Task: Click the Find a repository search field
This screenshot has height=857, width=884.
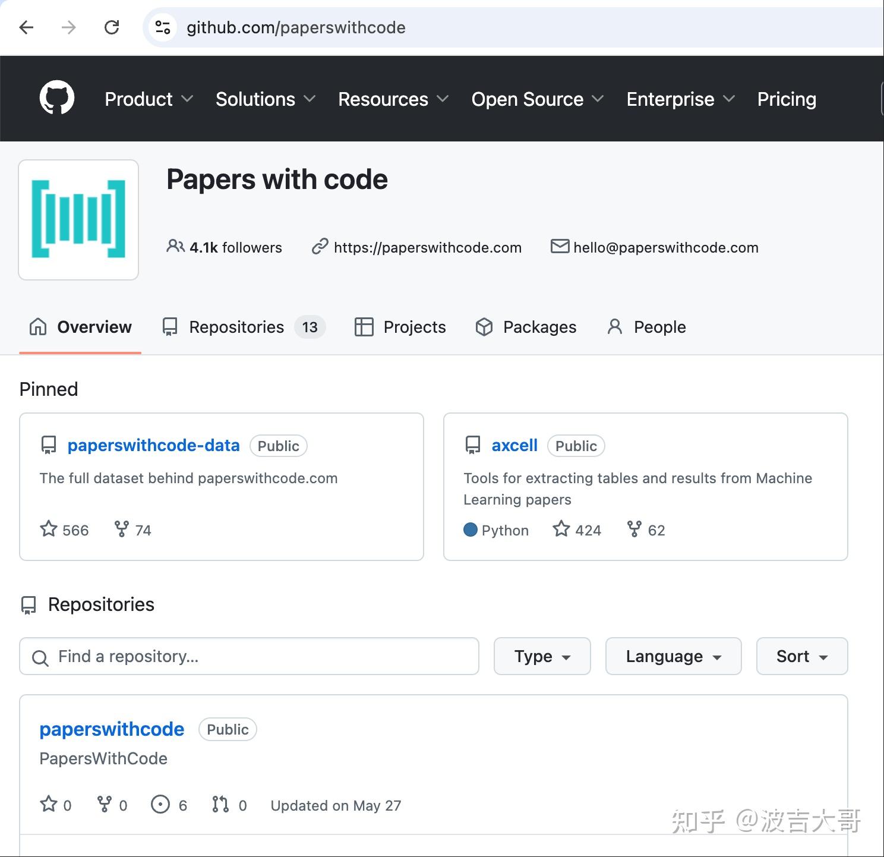Action: tap(249, 656)
